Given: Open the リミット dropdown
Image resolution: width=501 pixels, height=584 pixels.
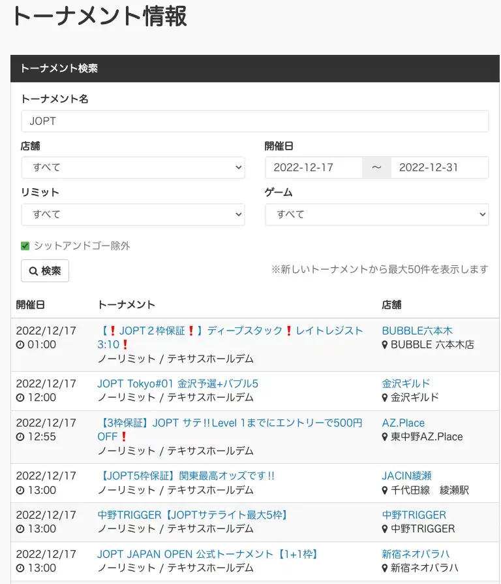Looking at the screenshot, I should 133,214.
